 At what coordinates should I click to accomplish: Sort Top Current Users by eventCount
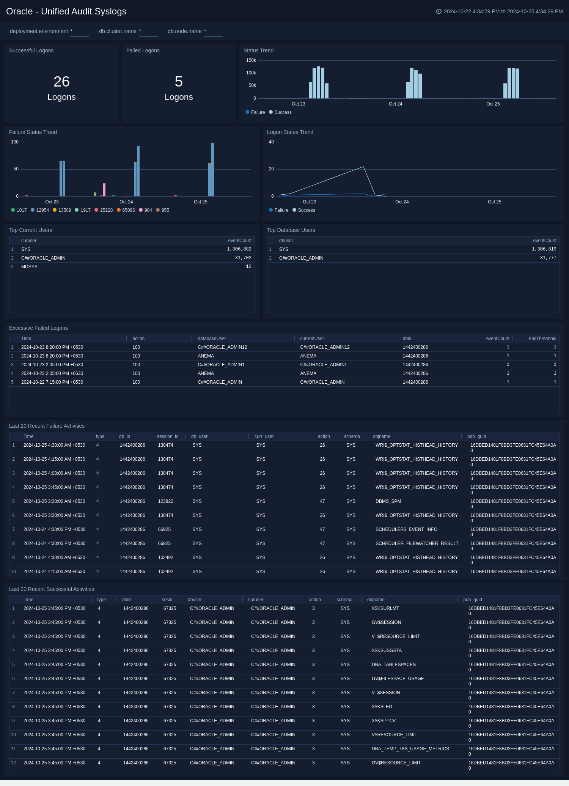click(239, 241)
